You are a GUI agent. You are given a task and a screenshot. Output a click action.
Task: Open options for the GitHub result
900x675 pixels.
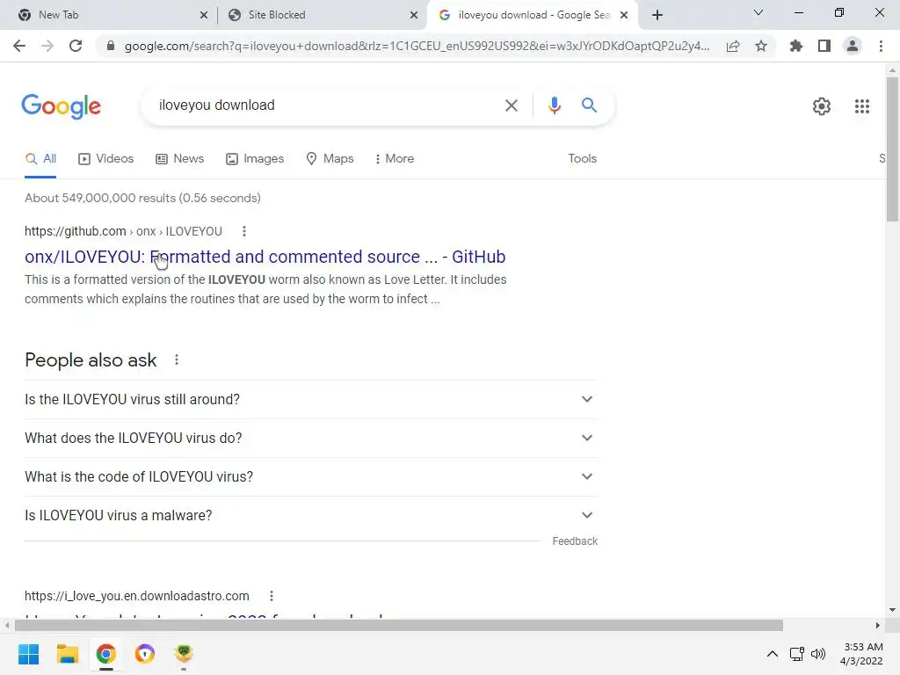[244, 231]
